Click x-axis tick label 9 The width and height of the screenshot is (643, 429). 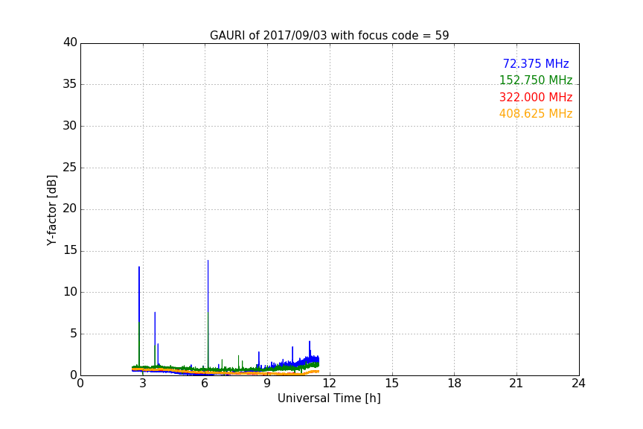click(x=267, y=384)
